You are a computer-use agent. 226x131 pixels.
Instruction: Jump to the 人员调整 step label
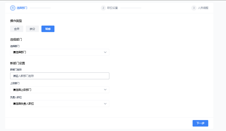203,8
